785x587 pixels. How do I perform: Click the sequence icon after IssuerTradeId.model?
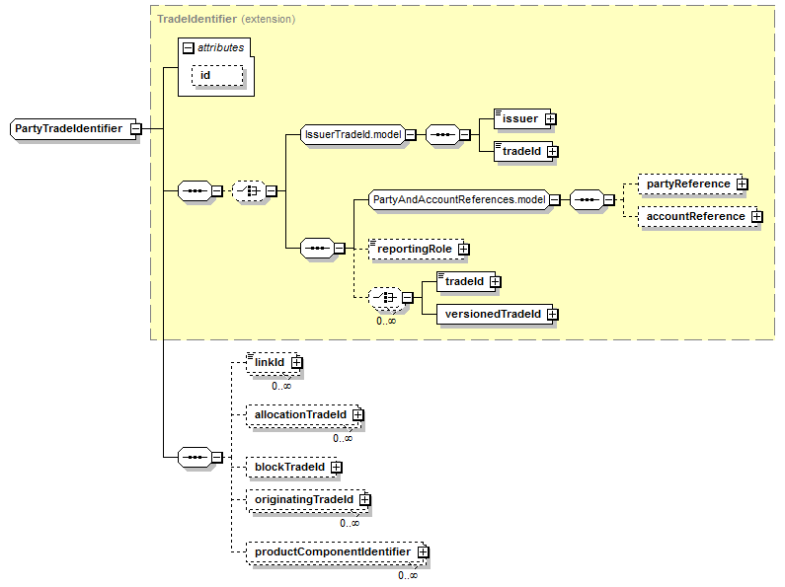tap(442, 134)
